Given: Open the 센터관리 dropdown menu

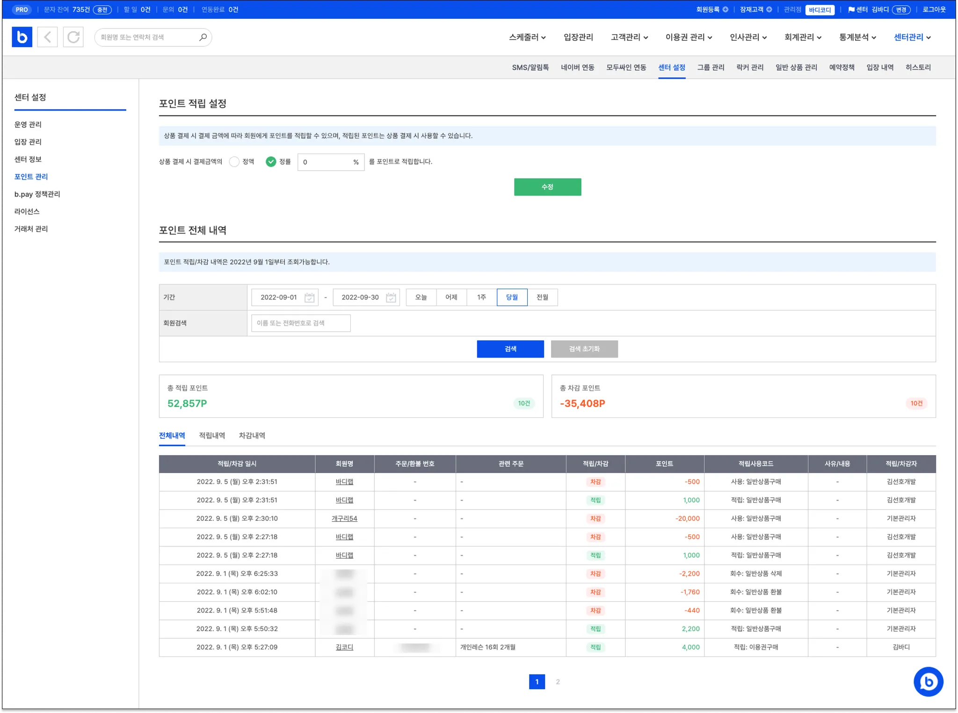Looking at the screenshot, I should (x=912, y=37).
